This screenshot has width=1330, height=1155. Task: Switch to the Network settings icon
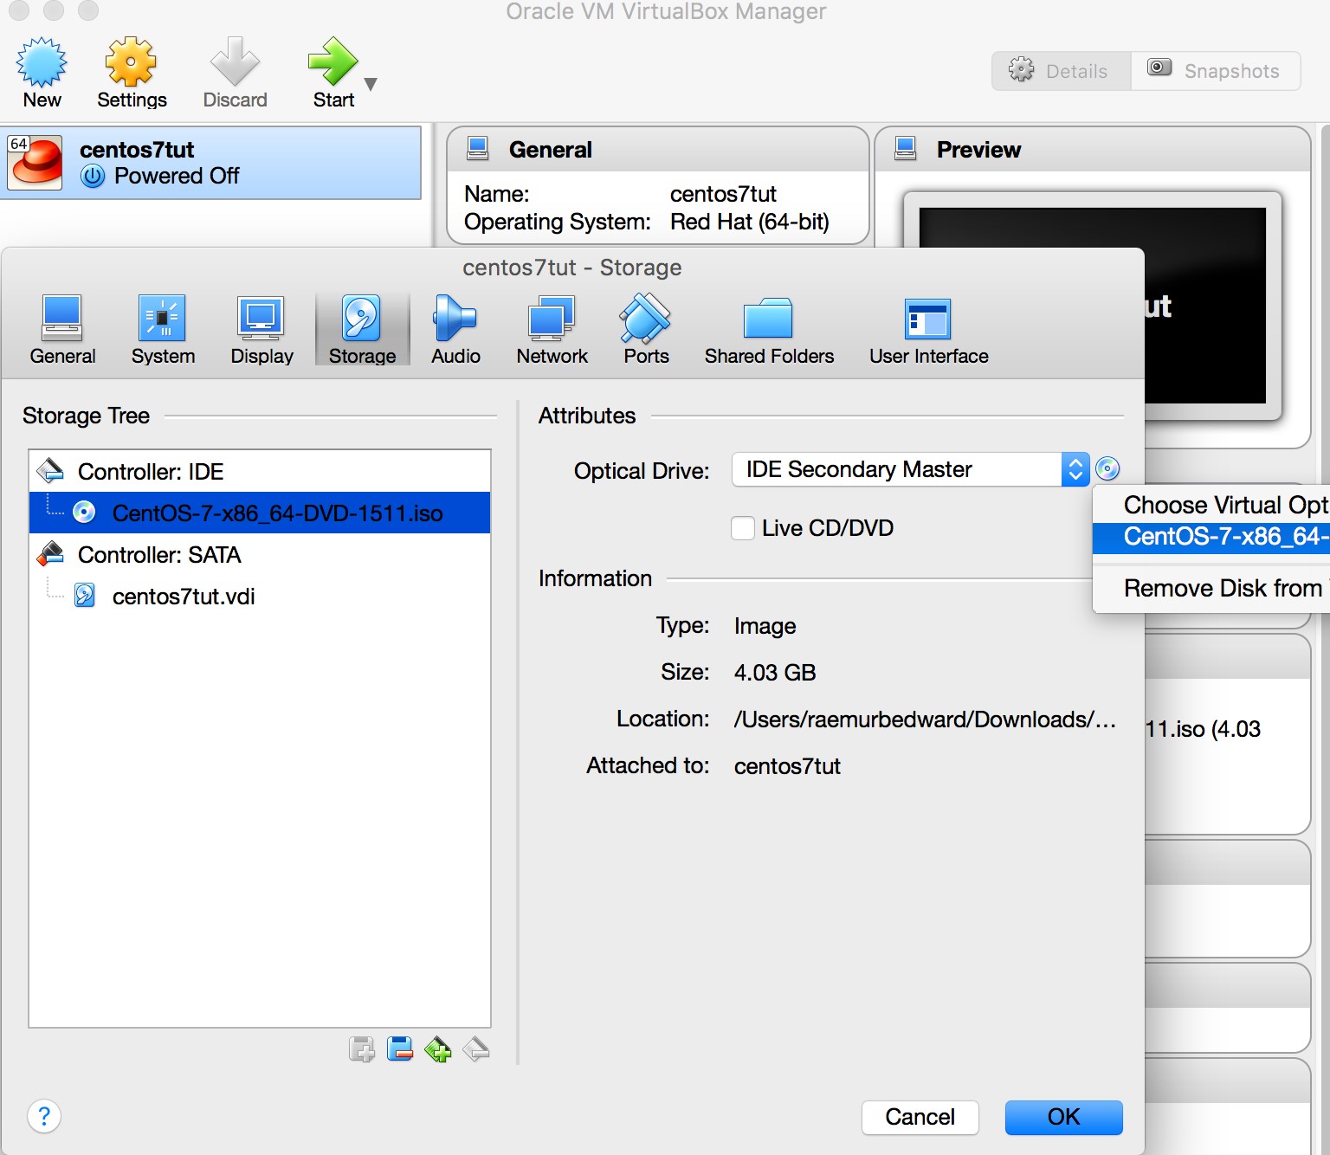pos(552,329)
